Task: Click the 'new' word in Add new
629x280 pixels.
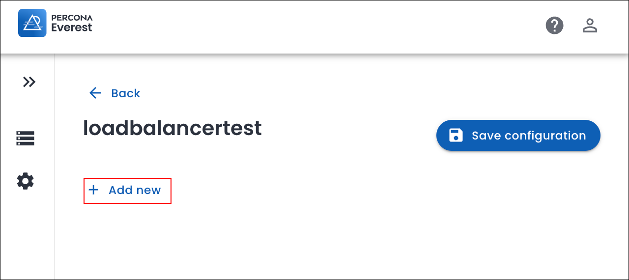Action: click(149, 190)
